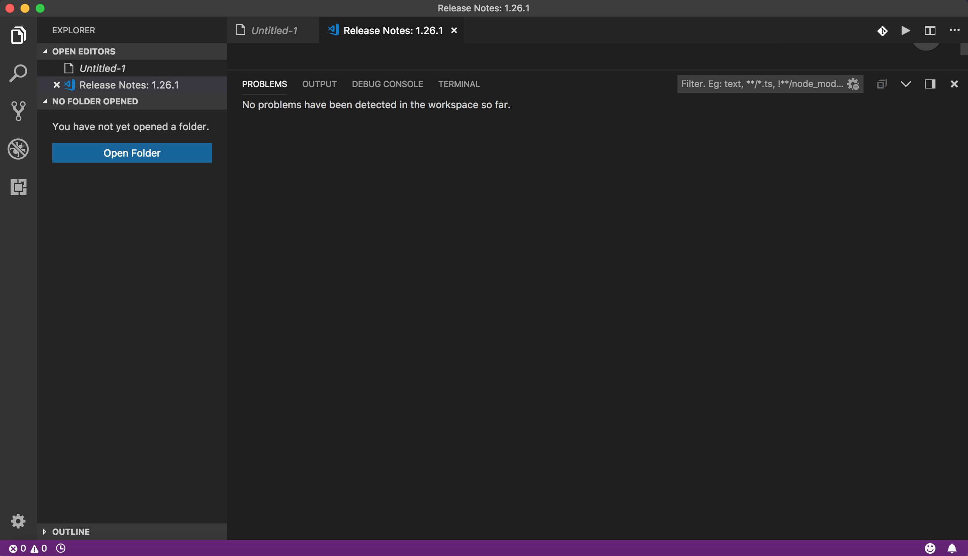Click the smiley feedback icon

(930, 548)
